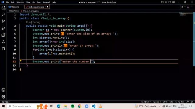Open the File menu
This screenshot has width=195, height=109.
pos(7,2)
